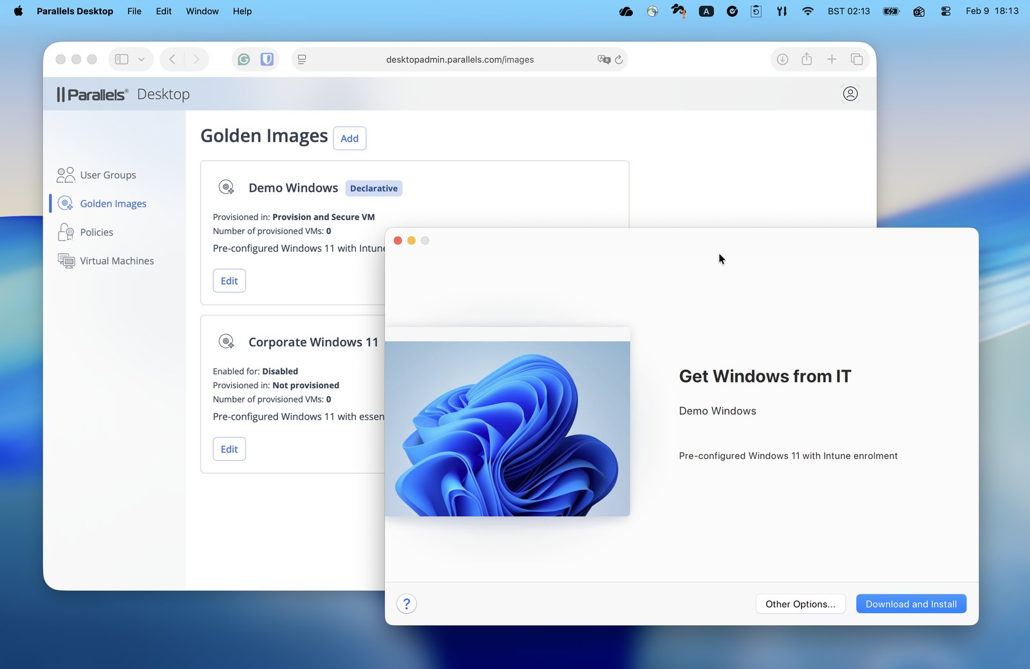
Task: Click the Bitwarden shield extension icon
Action: [267, 59]
